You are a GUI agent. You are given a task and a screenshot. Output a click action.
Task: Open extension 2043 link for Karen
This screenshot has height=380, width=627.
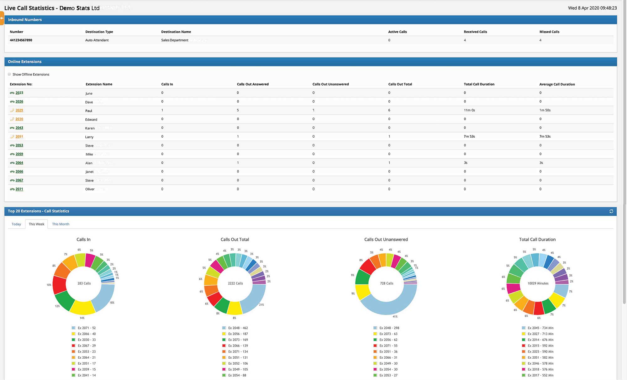click(19, 128)
